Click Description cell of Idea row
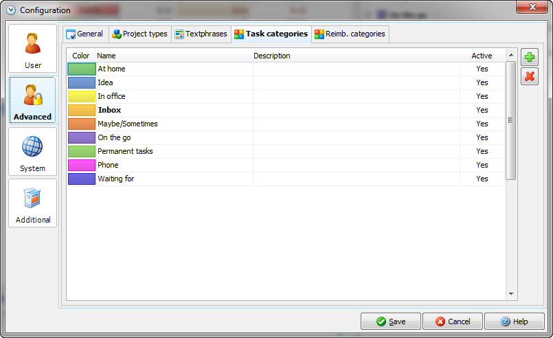 (x=357, y=82)
